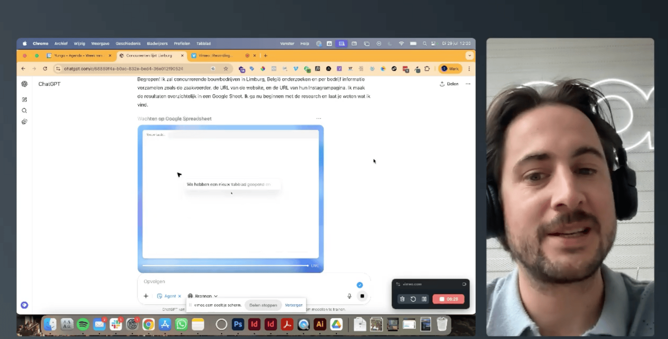Open the Tabblad menu
The image size is (668, 339).
point(204,44)
